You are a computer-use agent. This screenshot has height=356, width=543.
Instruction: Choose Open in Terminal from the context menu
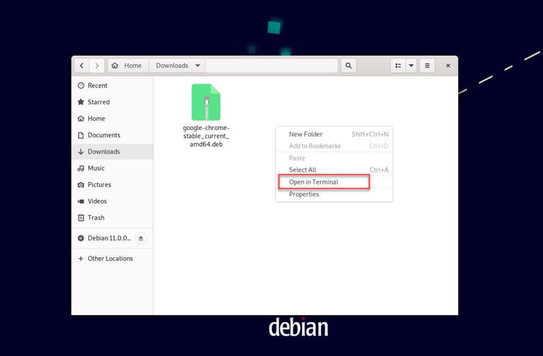click(x=334, y=182)
